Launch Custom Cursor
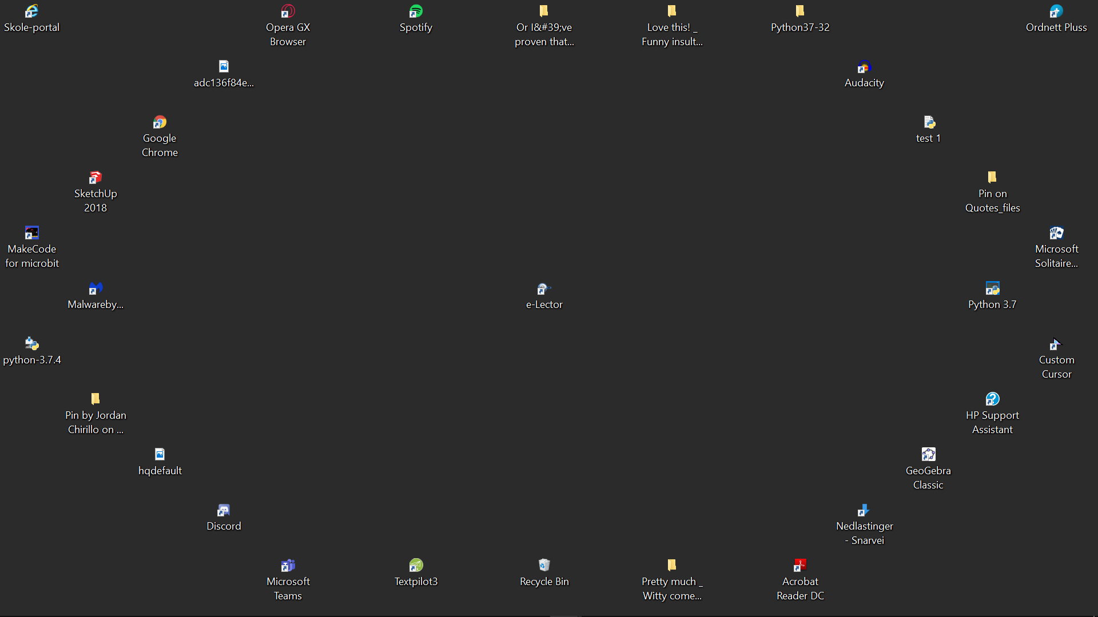 1056,344
